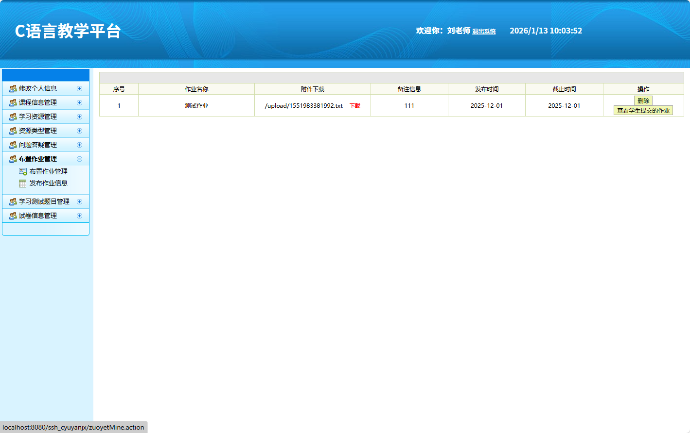Expand the 学习测试题目管理 section
Screen dimensions: 690x433
tap(79, 201)
